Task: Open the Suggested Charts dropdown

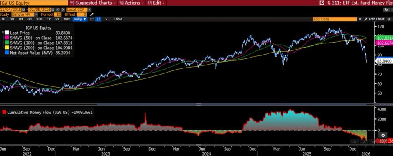Action: pyautogui.click(x=93, y=3)
